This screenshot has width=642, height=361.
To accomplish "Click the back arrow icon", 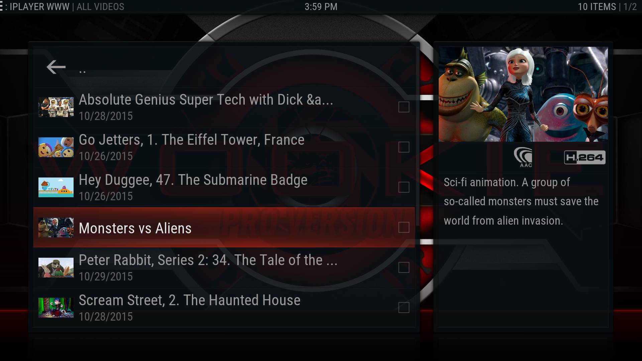I will pyautogui.click(x=56, y=67).
